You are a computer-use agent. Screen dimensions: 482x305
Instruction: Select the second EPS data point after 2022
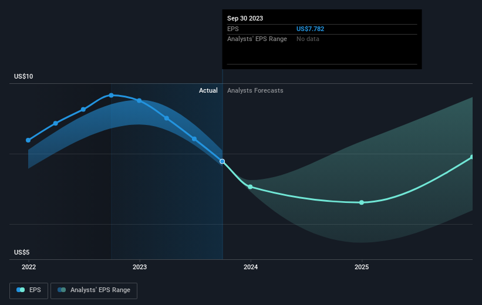pyautogui.click(x=56, y=123)
